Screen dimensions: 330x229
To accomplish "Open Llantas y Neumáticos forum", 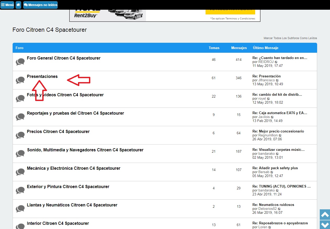I will [x=72, y=205].
